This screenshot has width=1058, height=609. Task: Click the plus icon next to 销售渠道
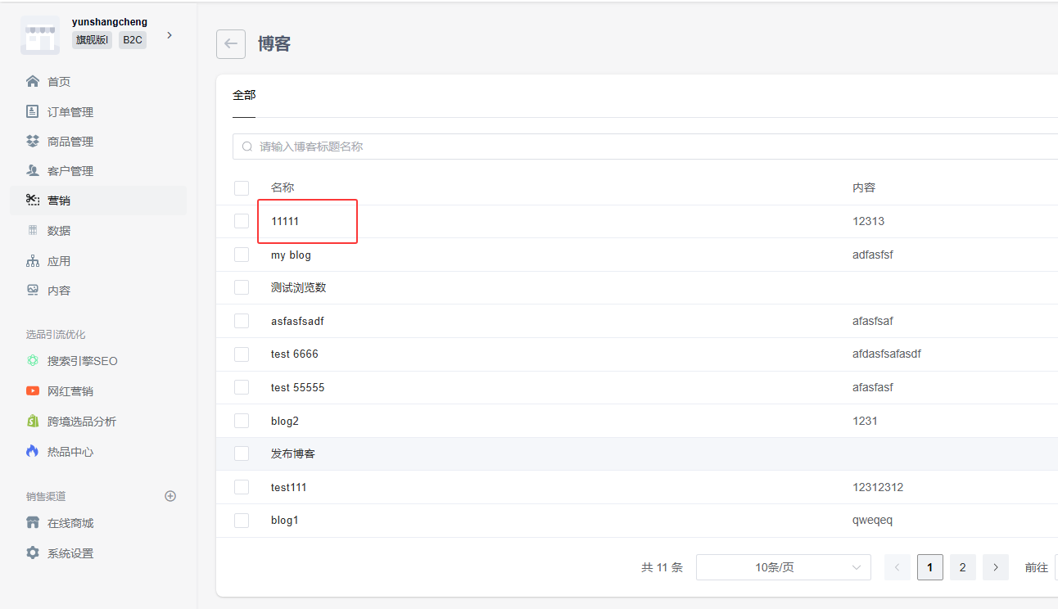[x=170, y=496]
